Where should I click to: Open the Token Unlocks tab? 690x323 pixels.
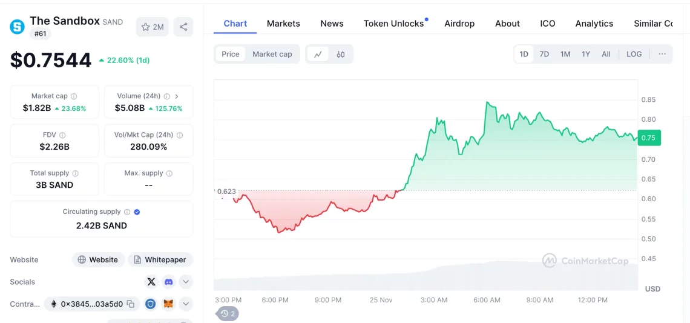point(393,24)
